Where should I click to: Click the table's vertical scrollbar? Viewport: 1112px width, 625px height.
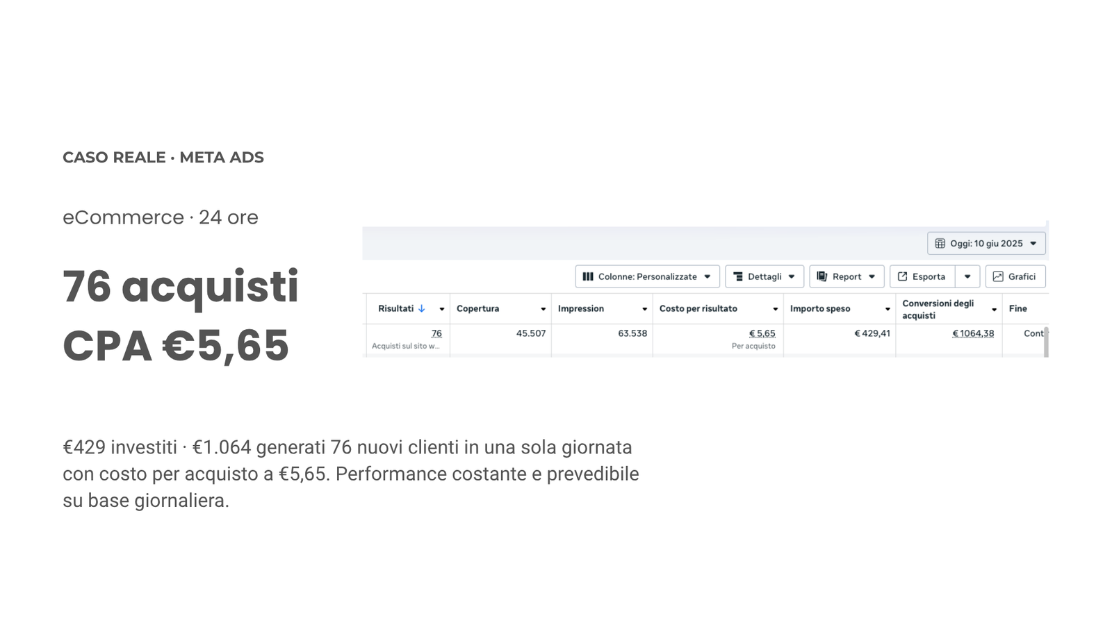coord(1046,342)
